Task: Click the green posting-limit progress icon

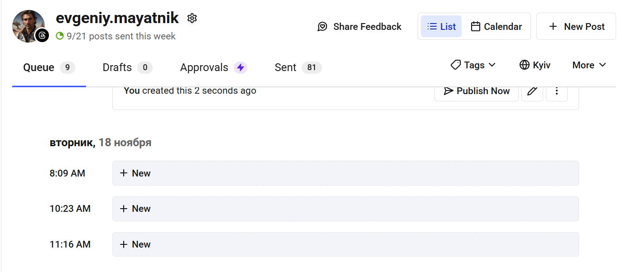Action: (x=60, y=36)
